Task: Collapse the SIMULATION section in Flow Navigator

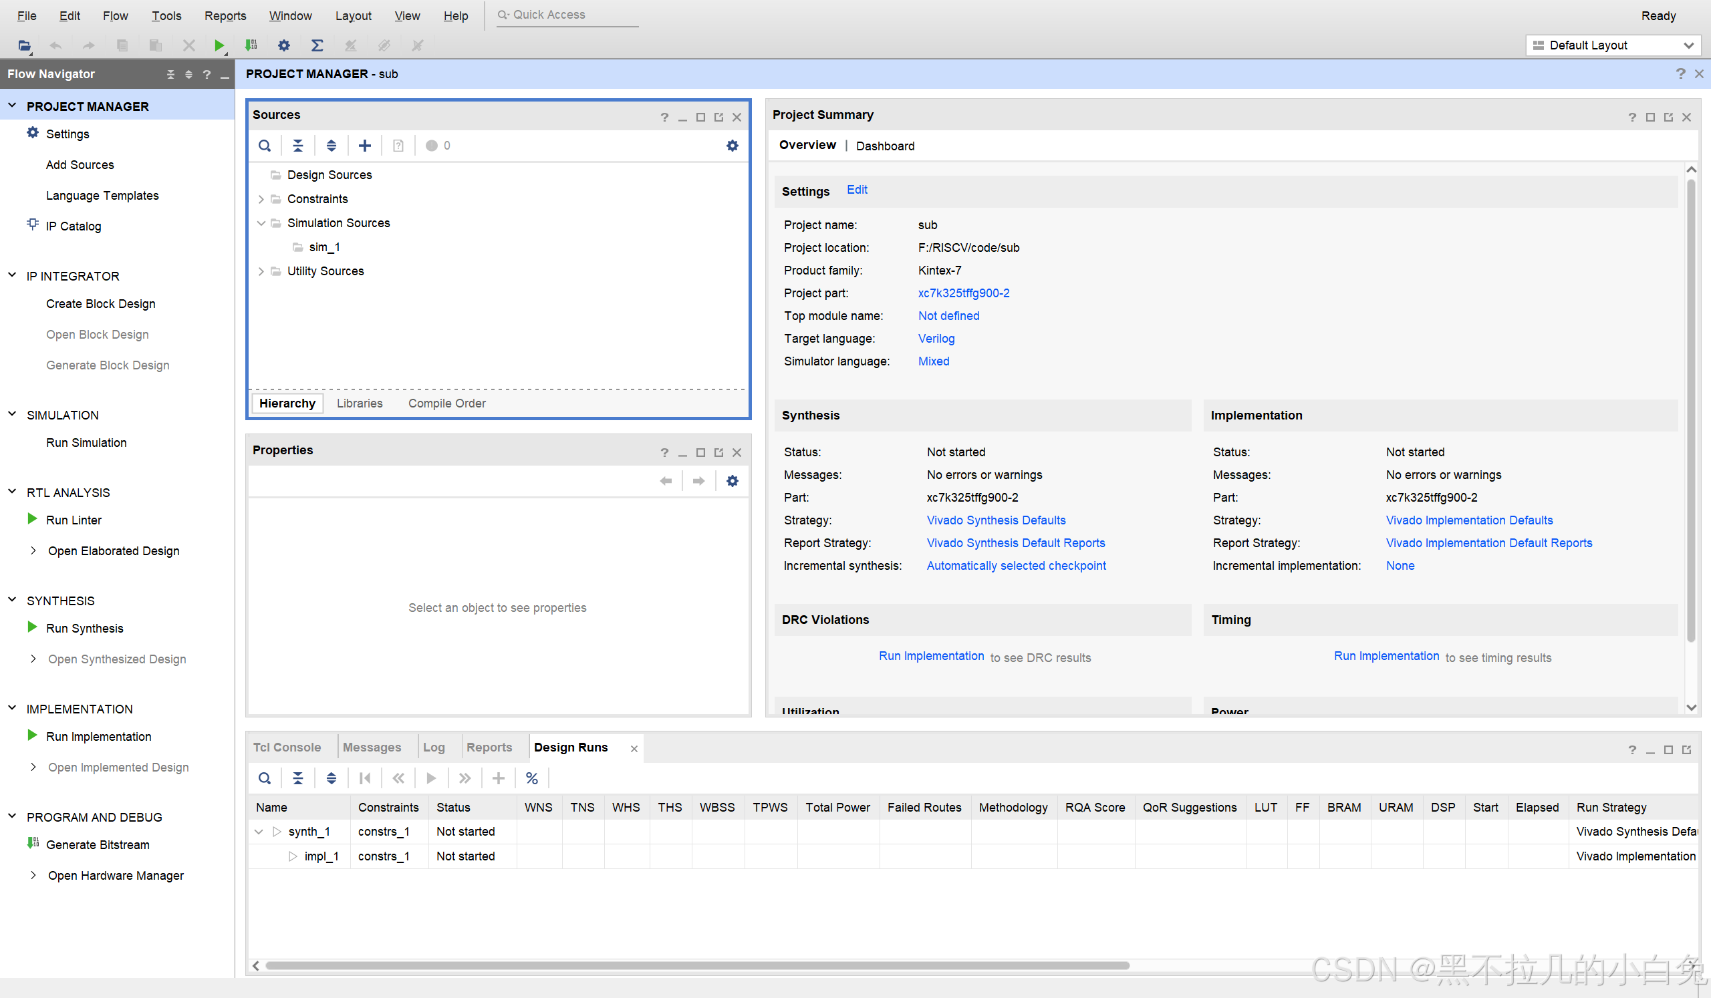Action: pos(12,415)
